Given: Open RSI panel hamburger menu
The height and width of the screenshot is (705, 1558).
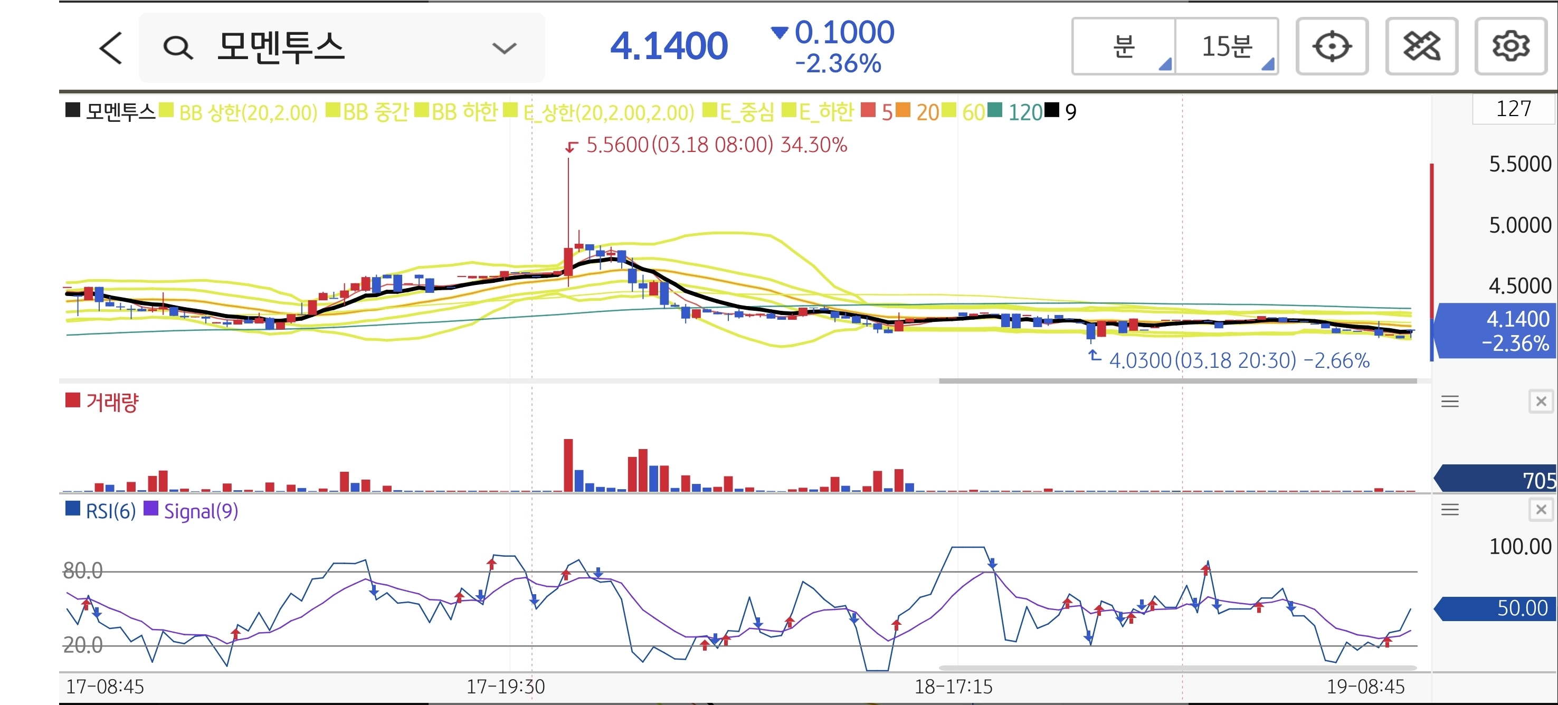Looking at the screenshot, I should 1450,510.
